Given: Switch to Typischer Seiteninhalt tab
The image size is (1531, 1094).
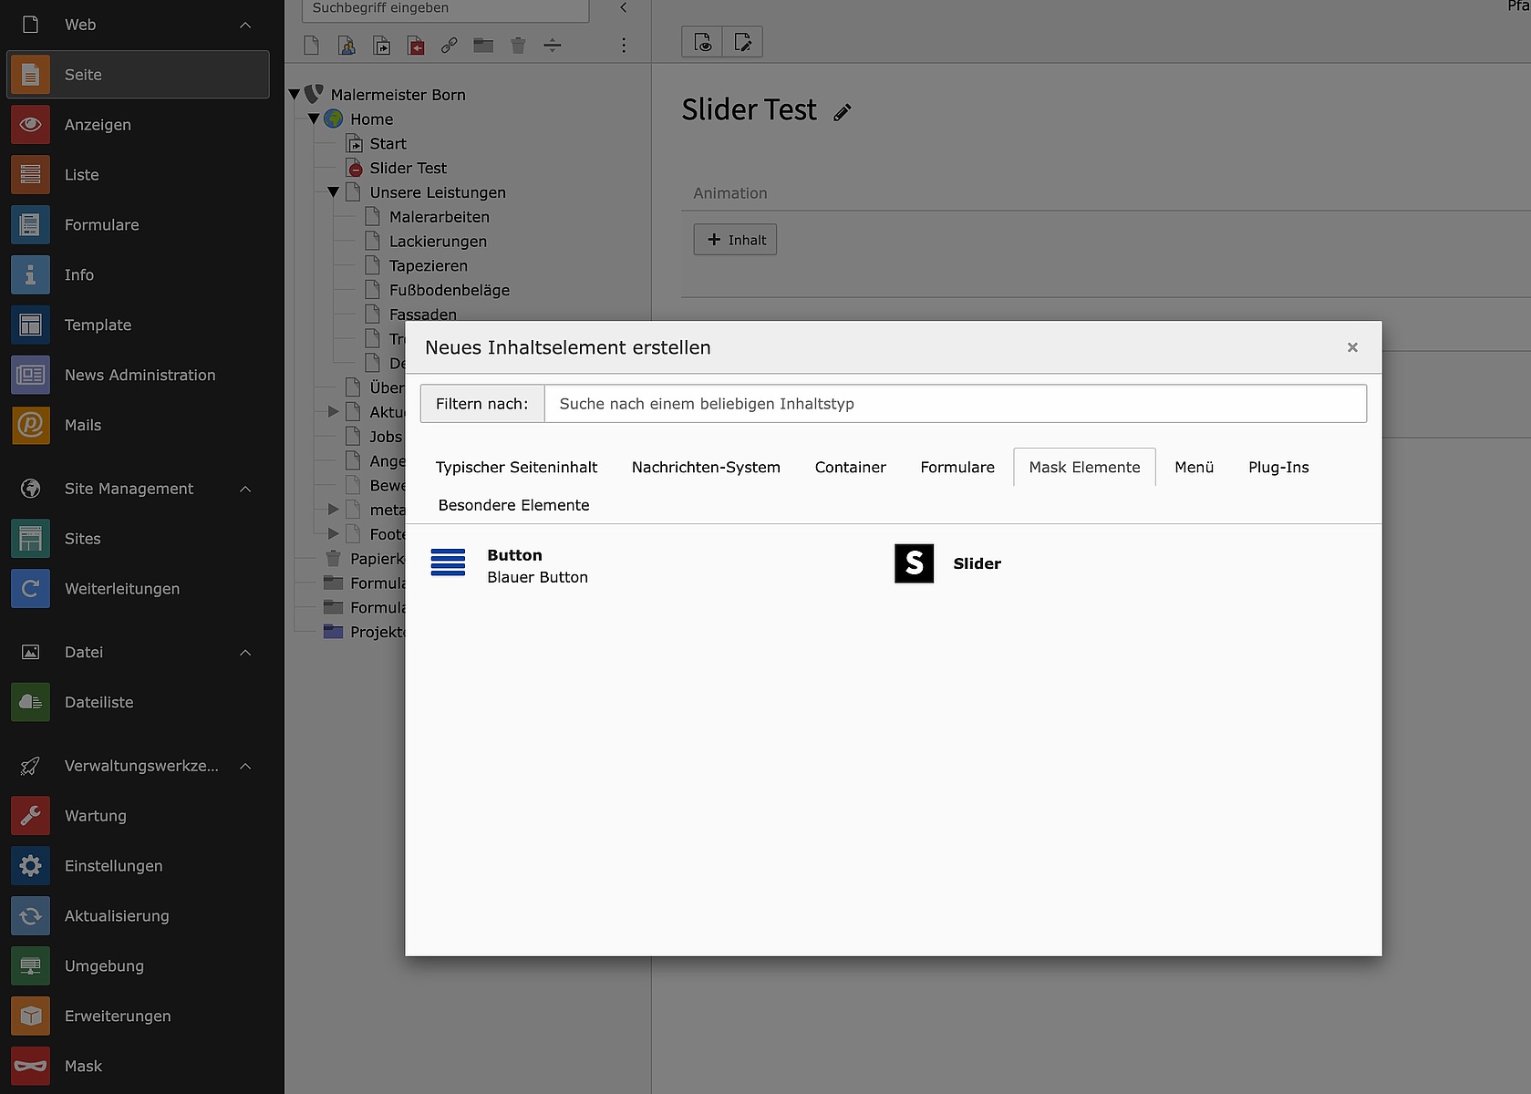Looking at the screenshot, I should click(516, 467).
